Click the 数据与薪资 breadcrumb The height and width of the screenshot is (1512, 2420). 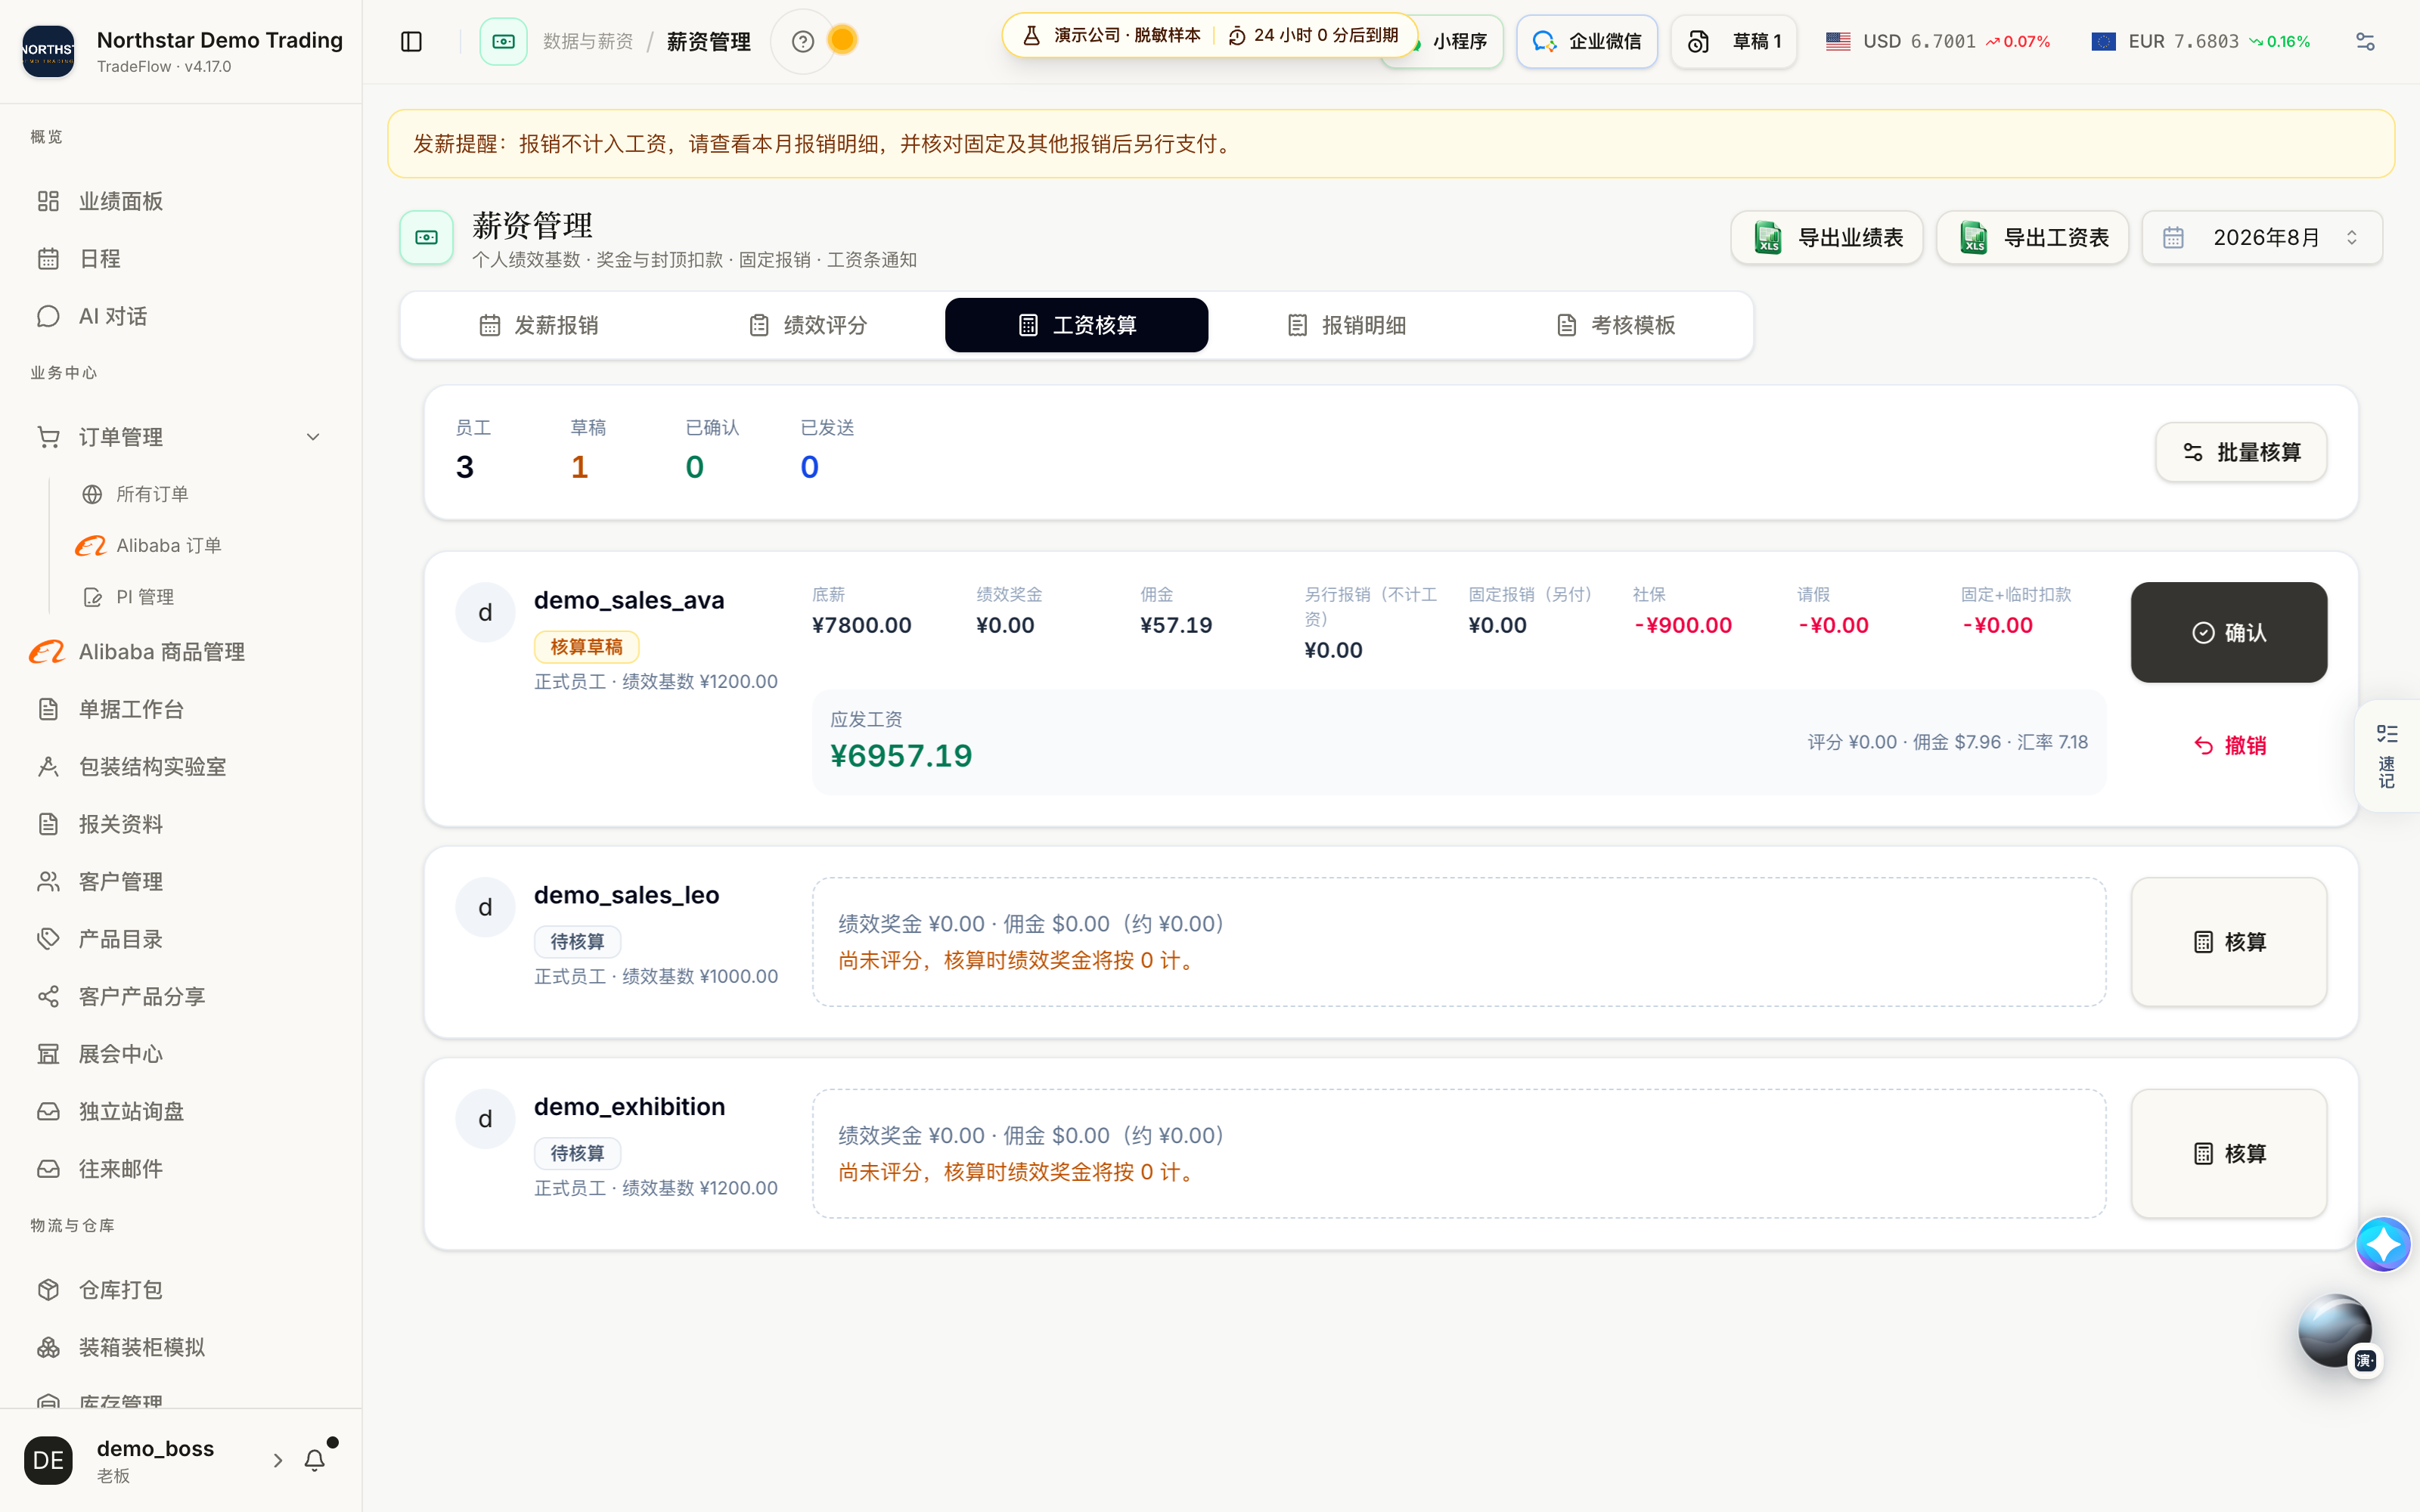pyautogui.click(x=588, y=41)
